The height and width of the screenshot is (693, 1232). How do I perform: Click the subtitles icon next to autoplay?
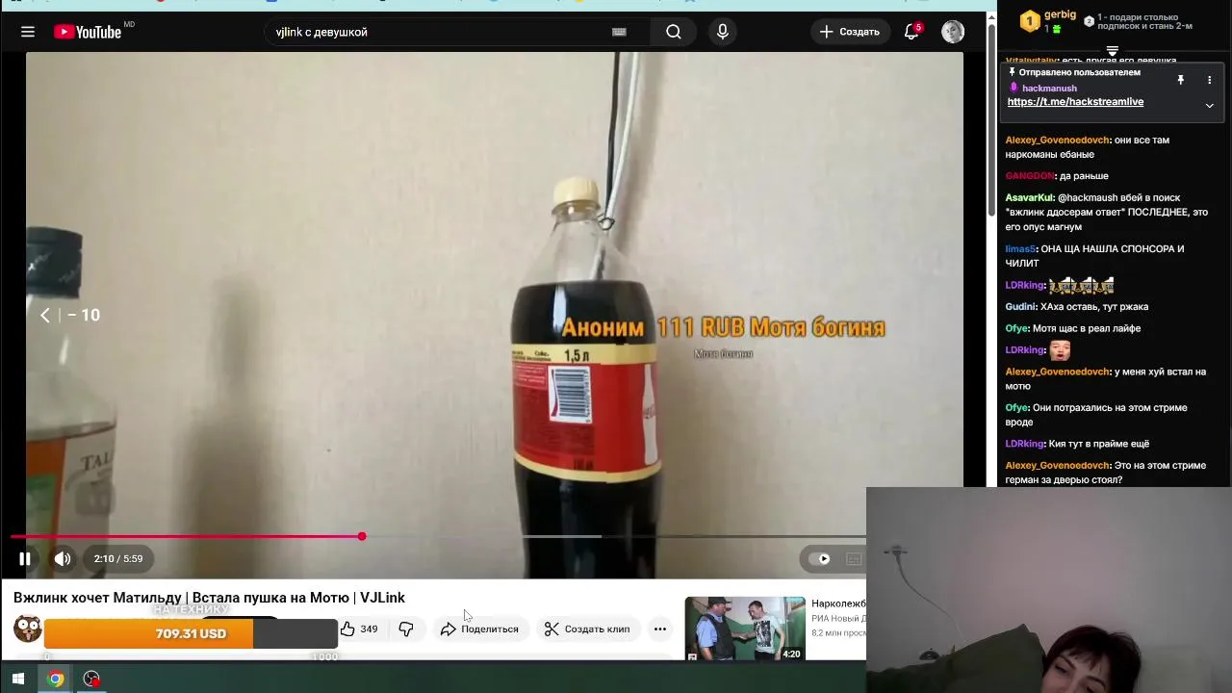click(x=854, y=558)
